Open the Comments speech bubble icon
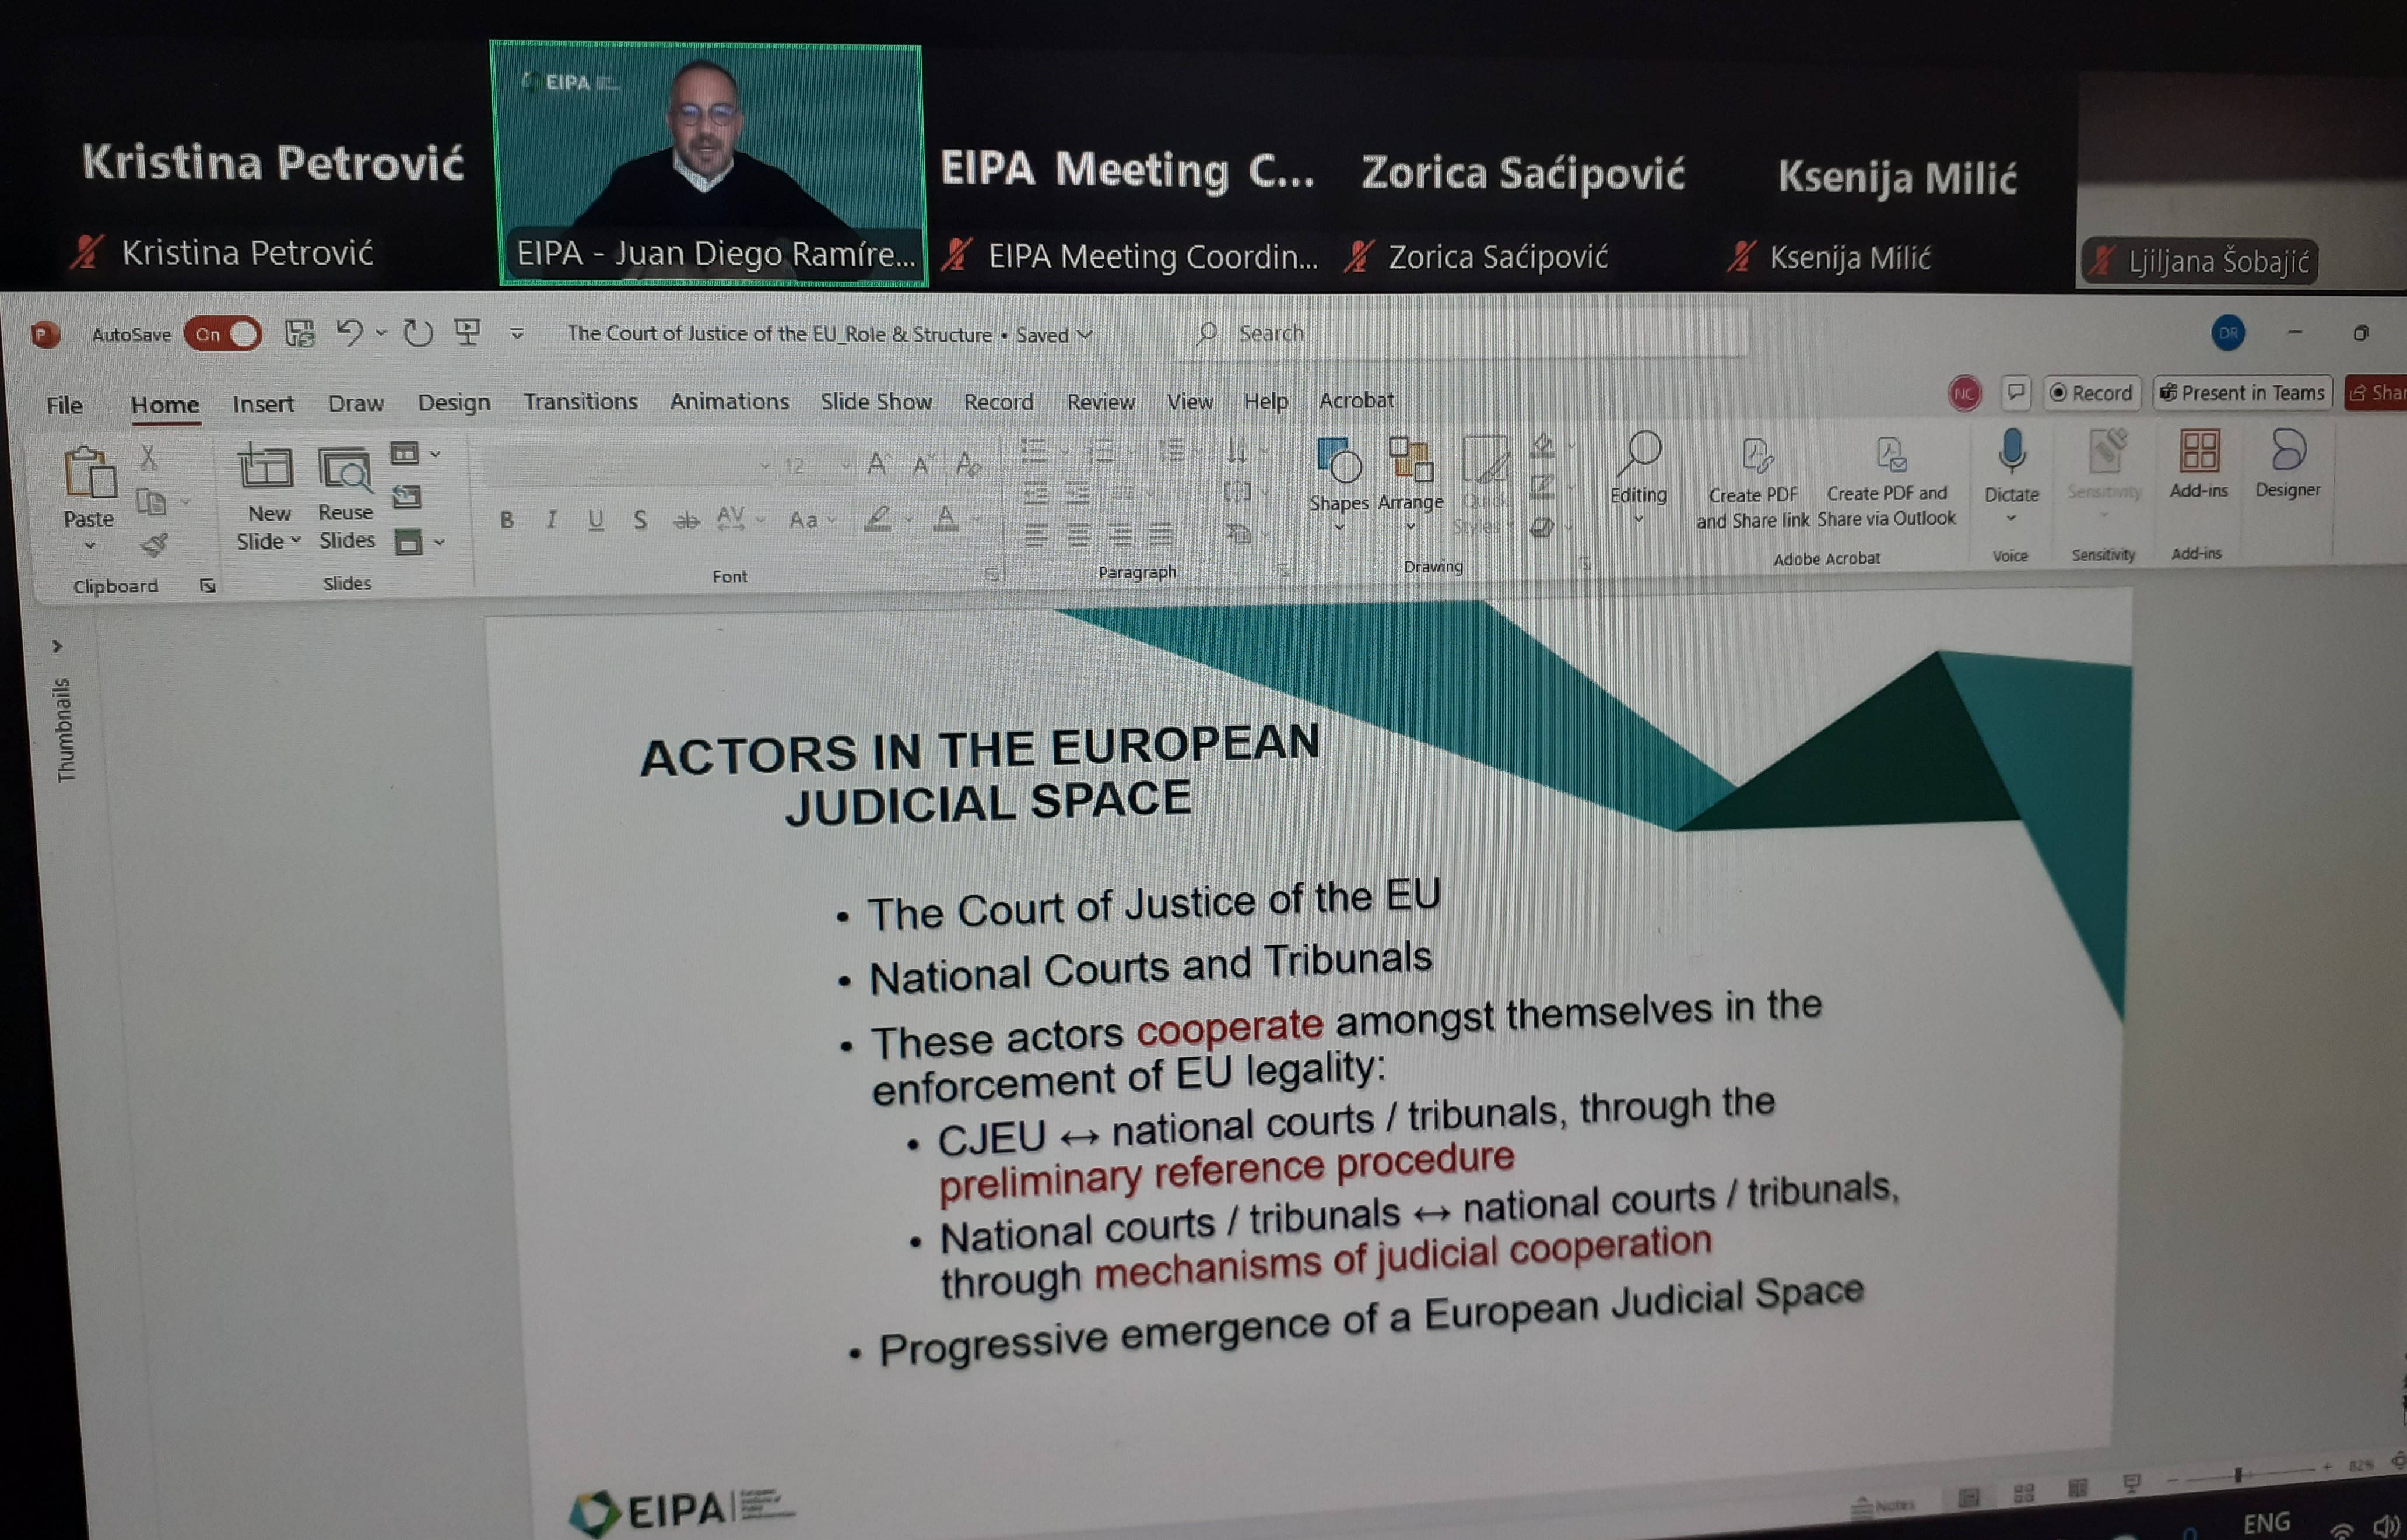The image size is (2407, 1540). pos(2016,393)
